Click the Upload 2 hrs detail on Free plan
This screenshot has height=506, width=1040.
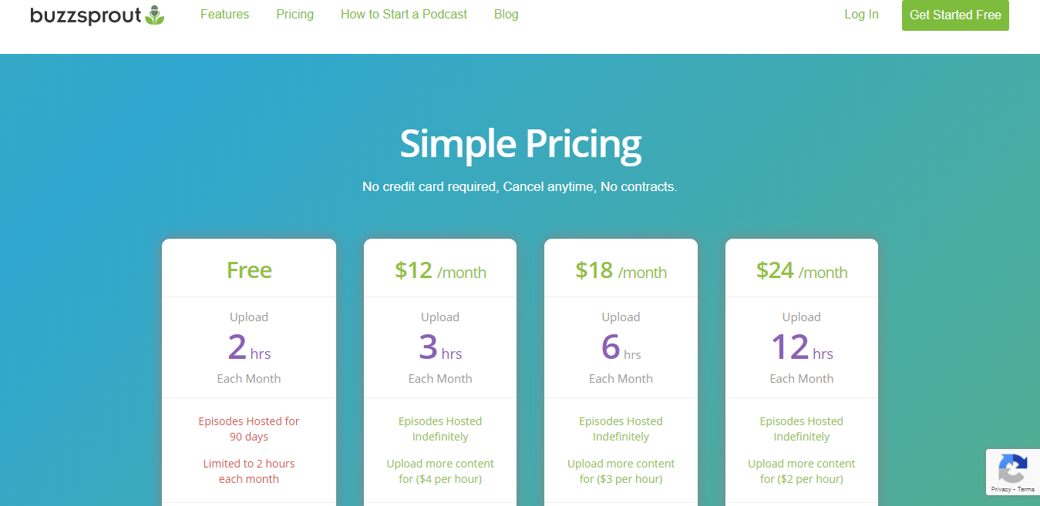coord(248,347)
